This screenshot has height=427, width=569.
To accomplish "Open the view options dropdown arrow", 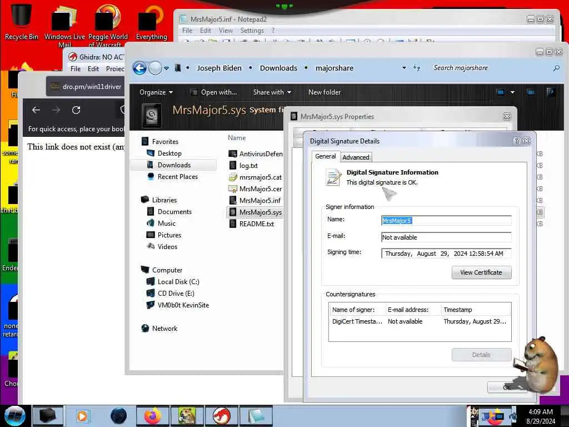I will (512, 92).
